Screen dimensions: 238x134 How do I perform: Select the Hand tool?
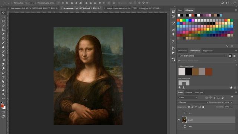coord(3,90)
